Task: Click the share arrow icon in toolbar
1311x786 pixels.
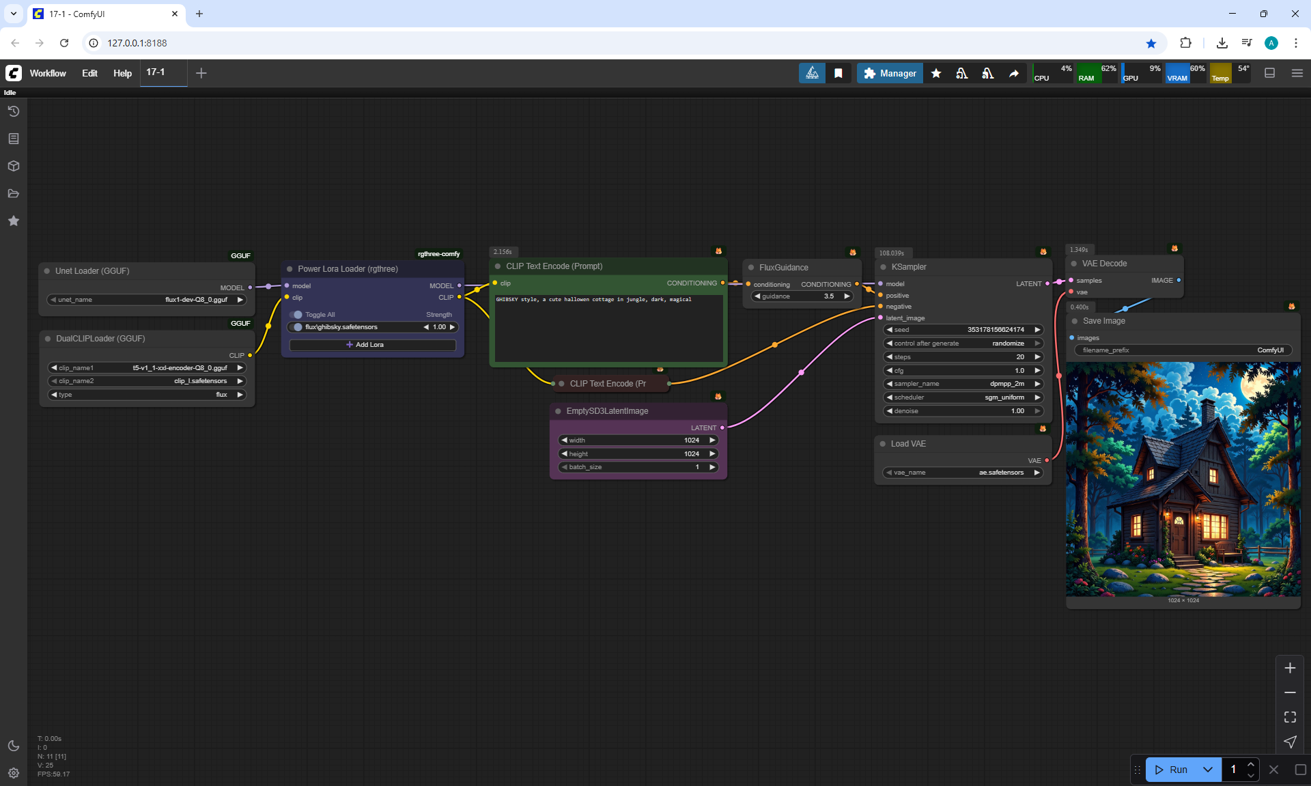Action: 1014,73
